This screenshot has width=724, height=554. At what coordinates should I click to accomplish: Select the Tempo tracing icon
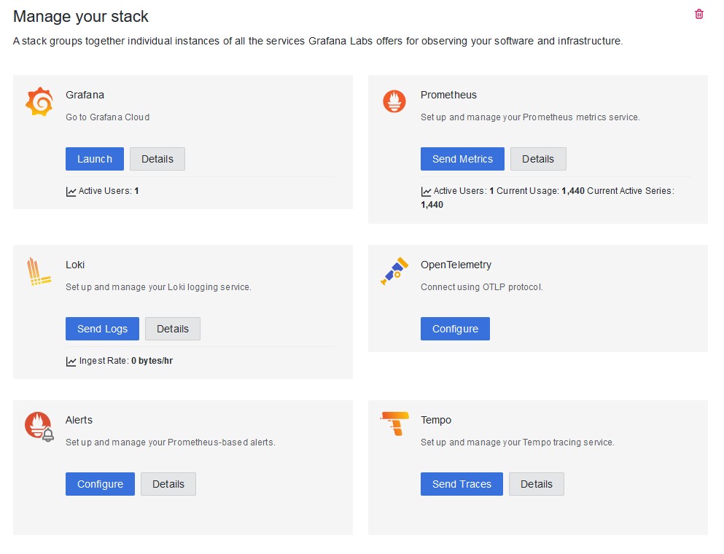click(394, 423)
